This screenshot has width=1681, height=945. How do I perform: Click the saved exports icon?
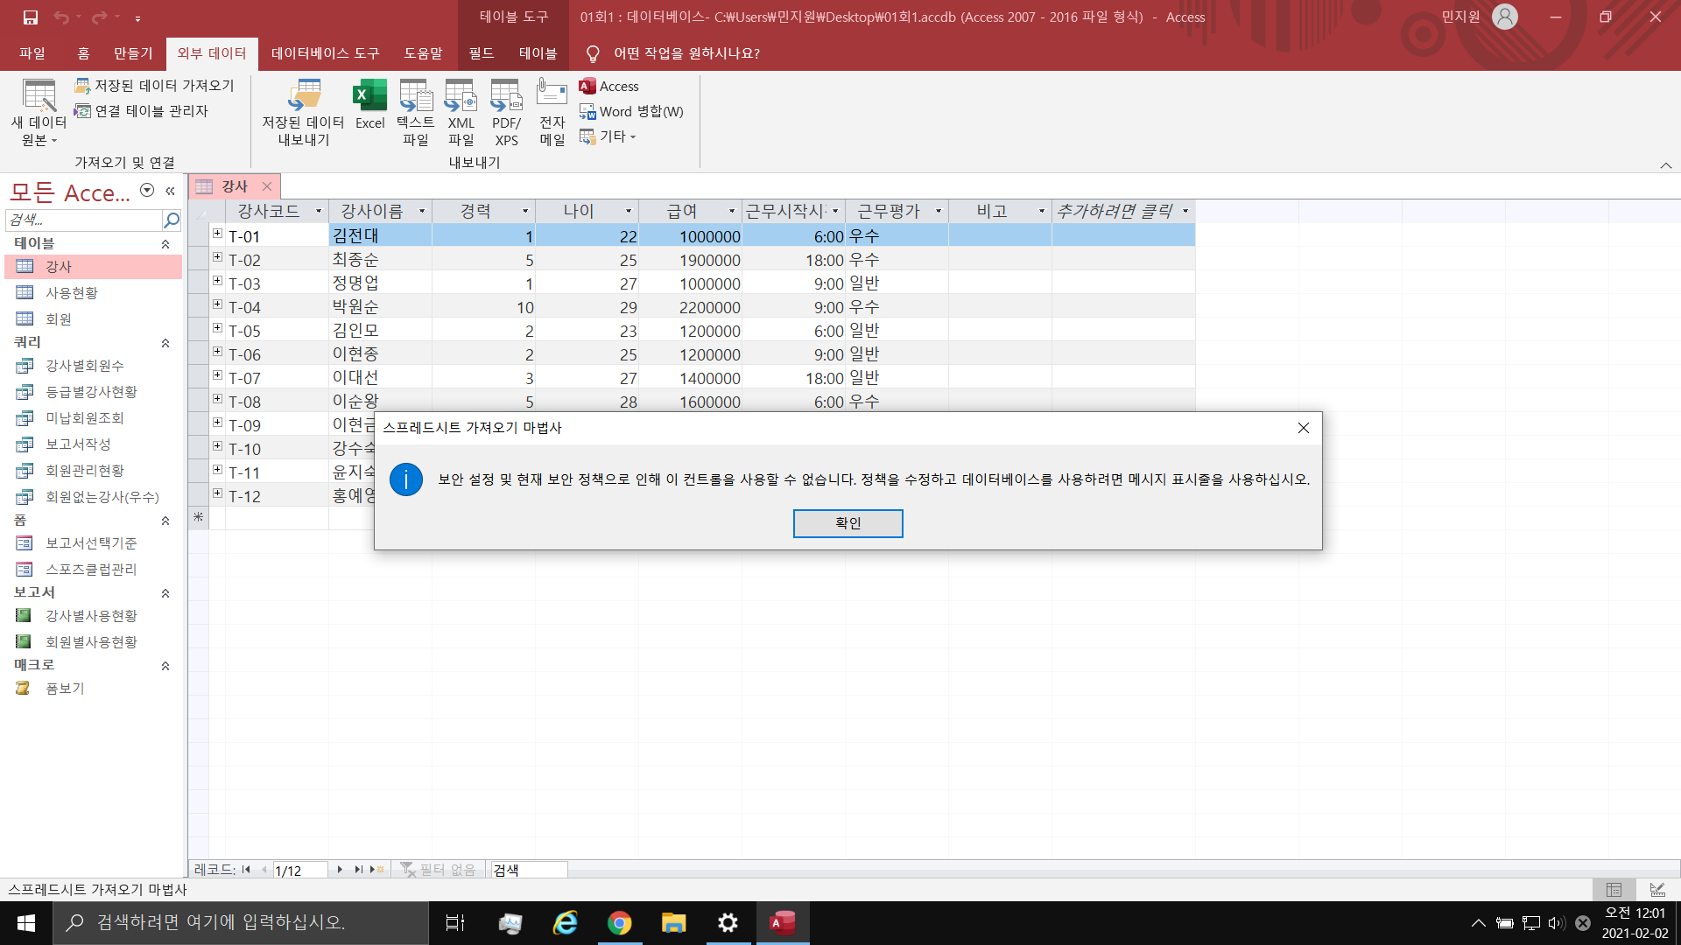(x=303, y=96)
